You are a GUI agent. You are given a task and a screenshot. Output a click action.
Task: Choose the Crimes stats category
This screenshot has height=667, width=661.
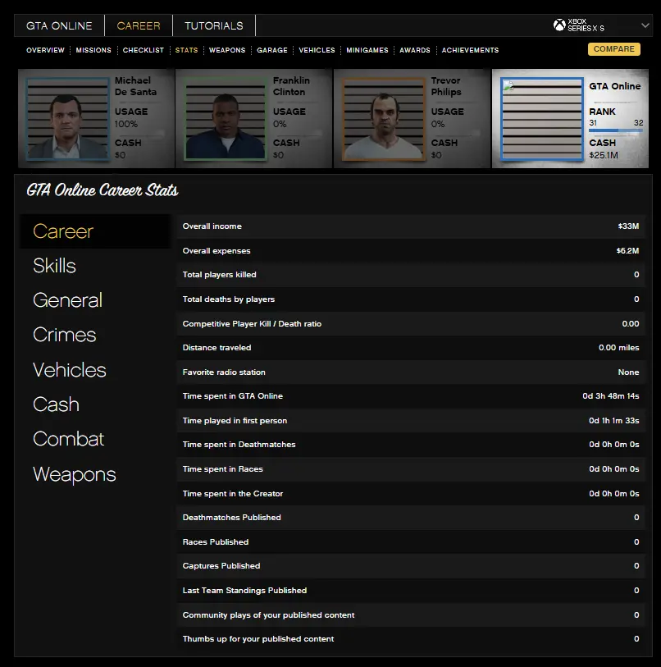[64, 335]
